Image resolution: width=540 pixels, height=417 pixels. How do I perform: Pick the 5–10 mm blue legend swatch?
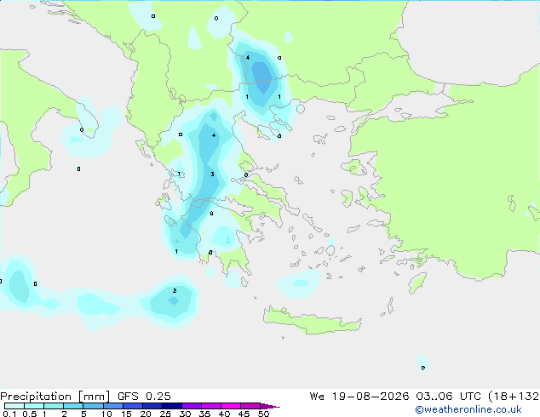click(93, 406)
